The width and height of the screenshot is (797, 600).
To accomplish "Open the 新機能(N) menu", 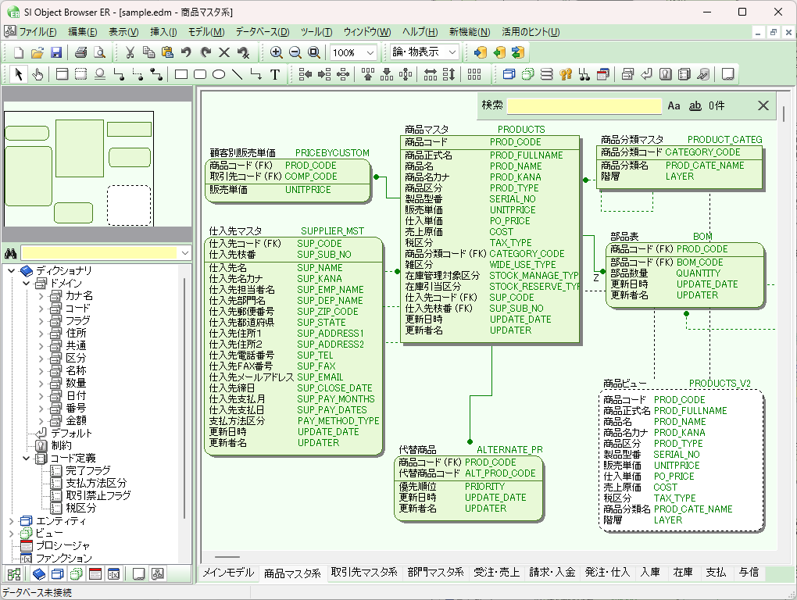I will click(470, 32).
